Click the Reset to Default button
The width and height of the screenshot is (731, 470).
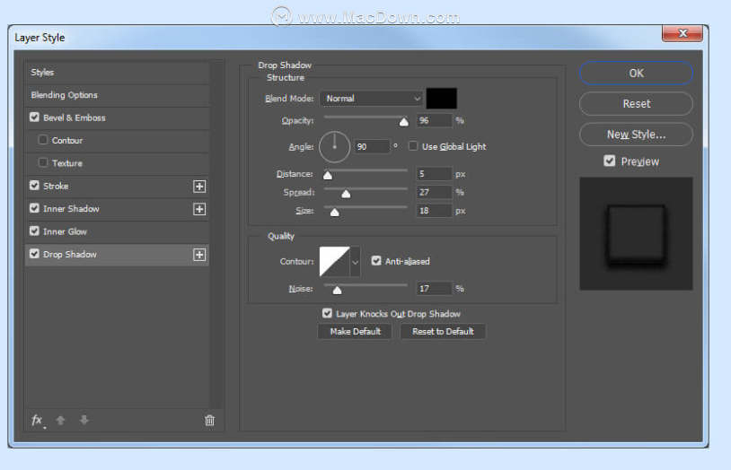443,332
